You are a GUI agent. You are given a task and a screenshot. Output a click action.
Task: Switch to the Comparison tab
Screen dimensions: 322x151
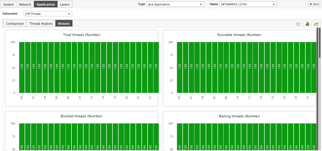[15, 23]
